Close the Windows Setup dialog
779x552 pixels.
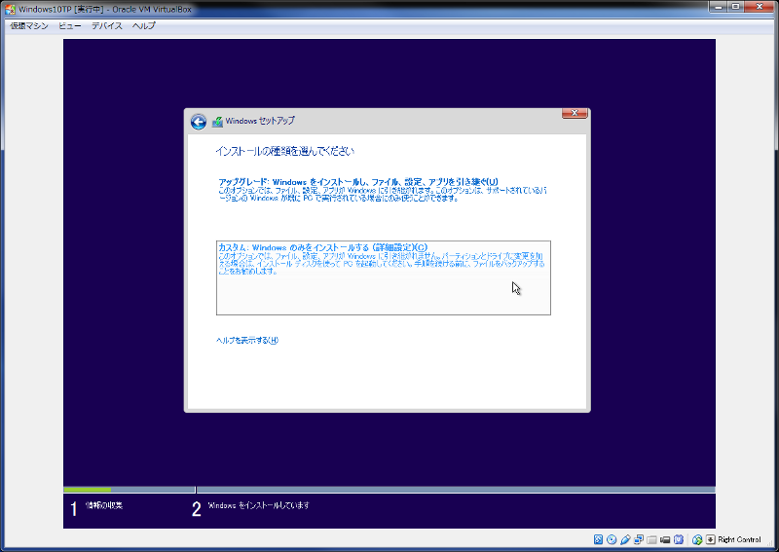tap(575, 113)
